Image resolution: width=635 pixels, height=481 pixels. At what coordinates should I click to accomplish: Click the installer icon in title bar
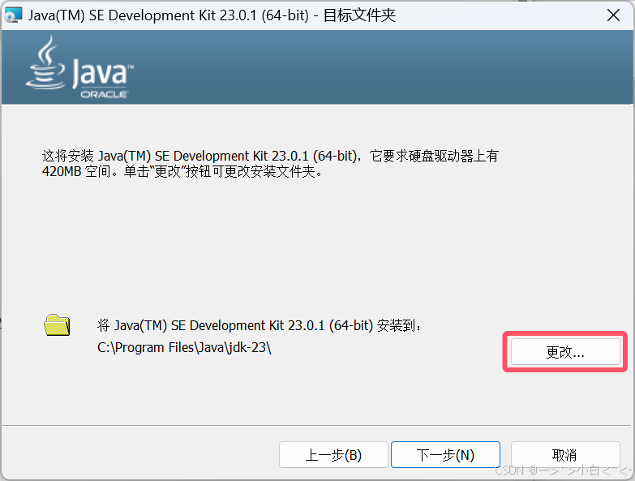click(x=13, y=15)
